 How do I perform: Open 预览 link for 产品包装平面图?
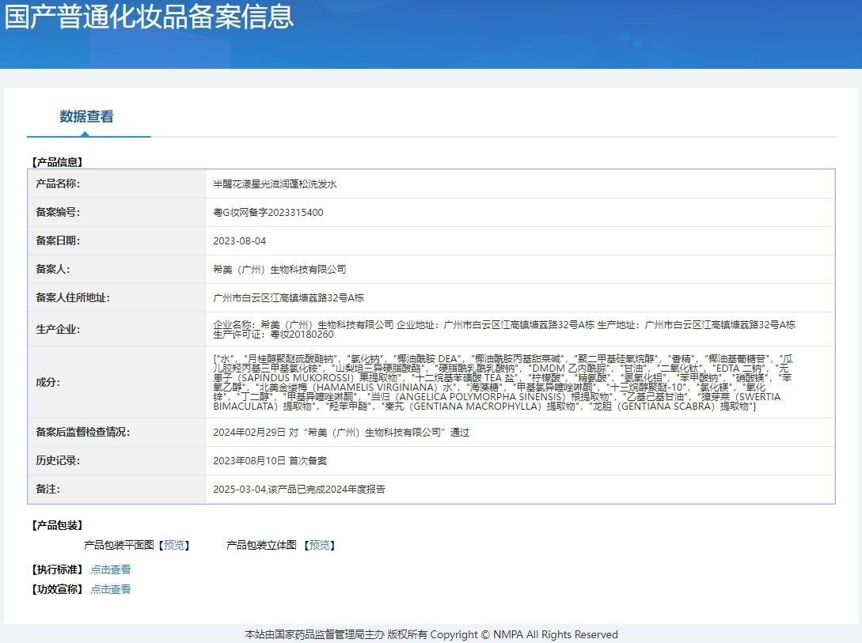(173, 545)
